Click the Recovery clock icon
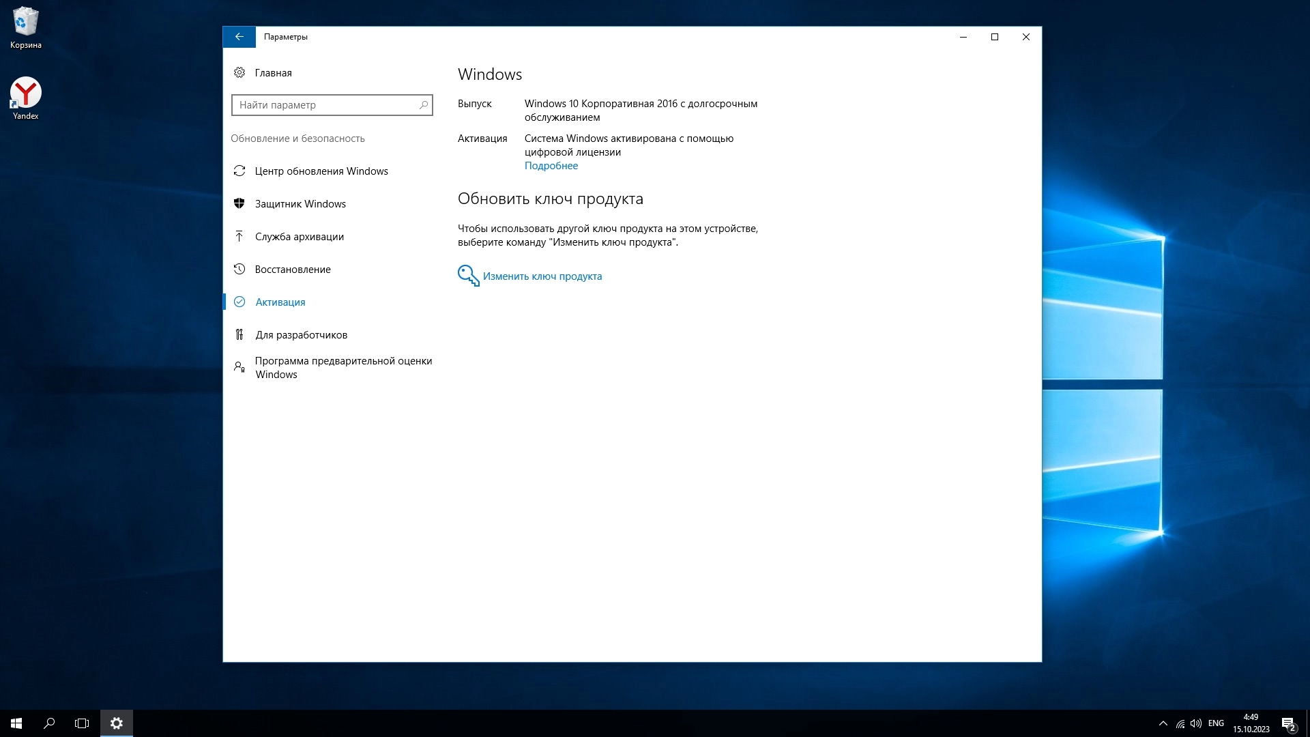 click(239, 269)
